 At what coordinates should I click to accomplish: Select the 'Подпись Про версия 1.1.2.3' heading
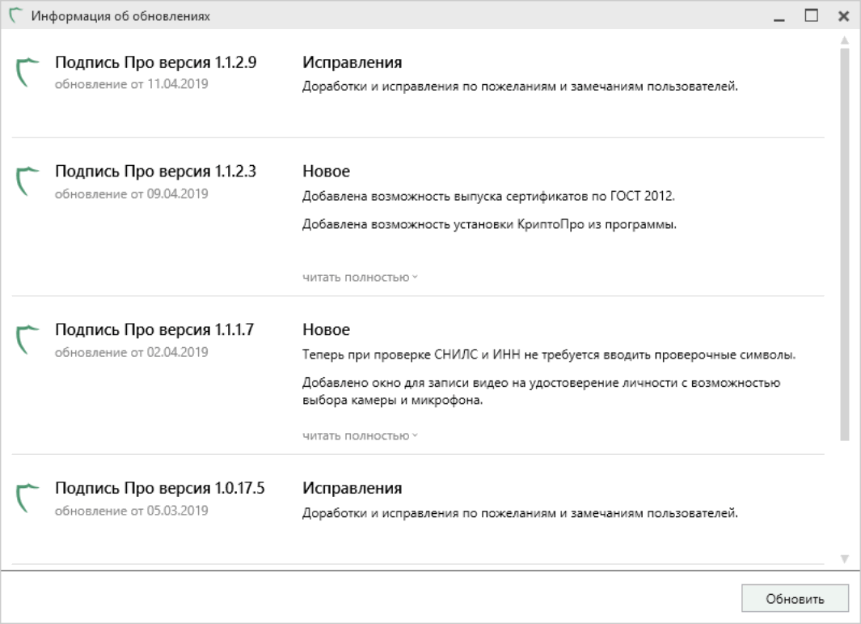tap(155, 171)
